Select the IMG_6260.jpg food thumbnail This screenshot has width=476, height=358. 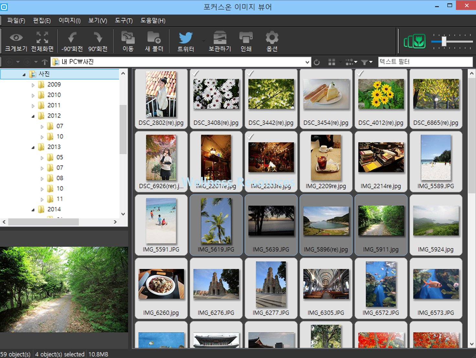(x=161, y=288)
